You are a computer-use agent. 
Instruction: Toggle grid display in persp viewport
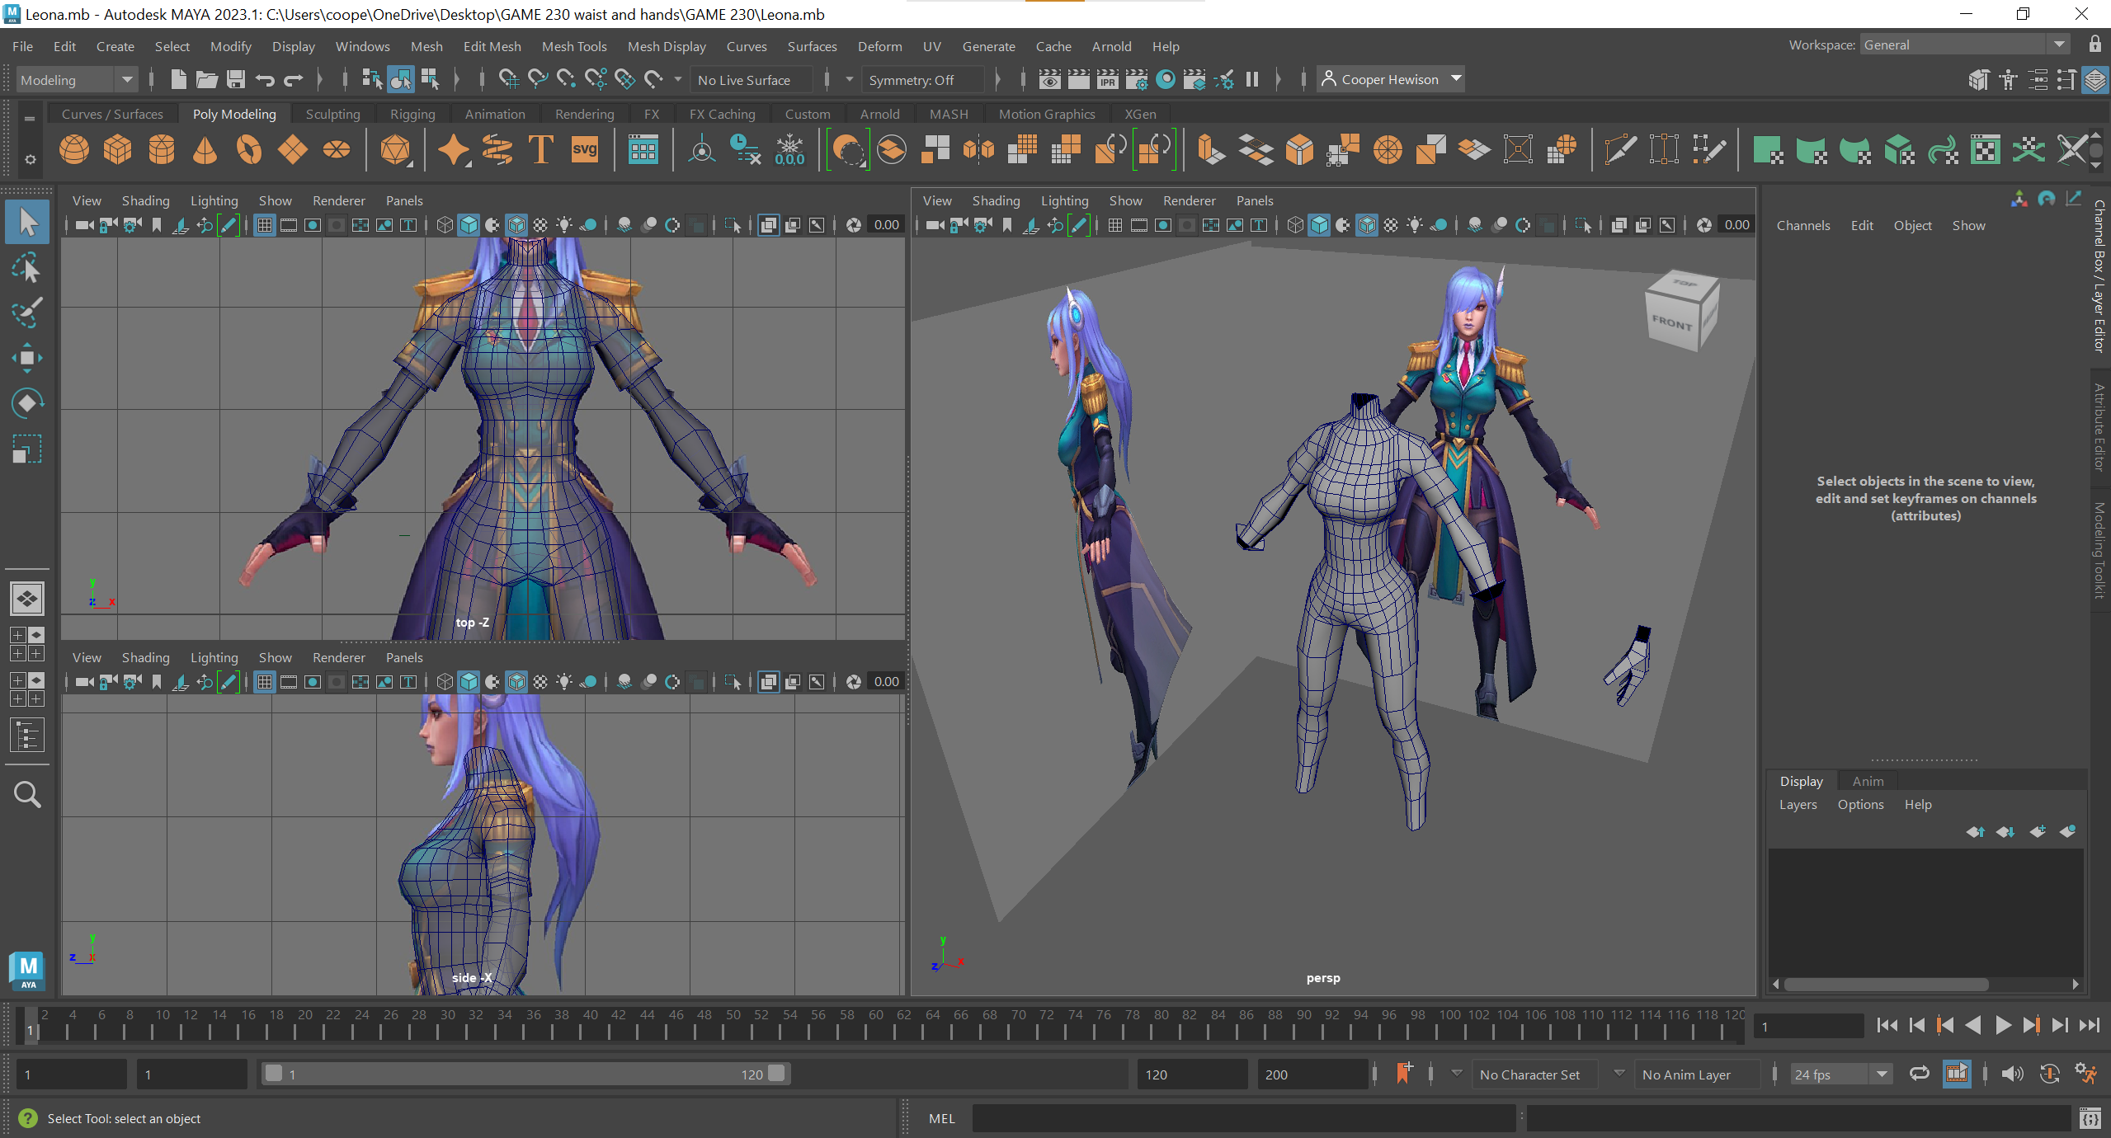pos(1114,225)
